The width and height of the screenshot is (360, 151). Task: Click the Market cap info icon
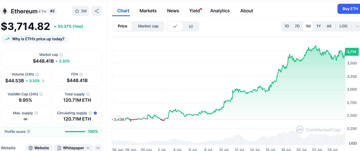tap(62, 55)
